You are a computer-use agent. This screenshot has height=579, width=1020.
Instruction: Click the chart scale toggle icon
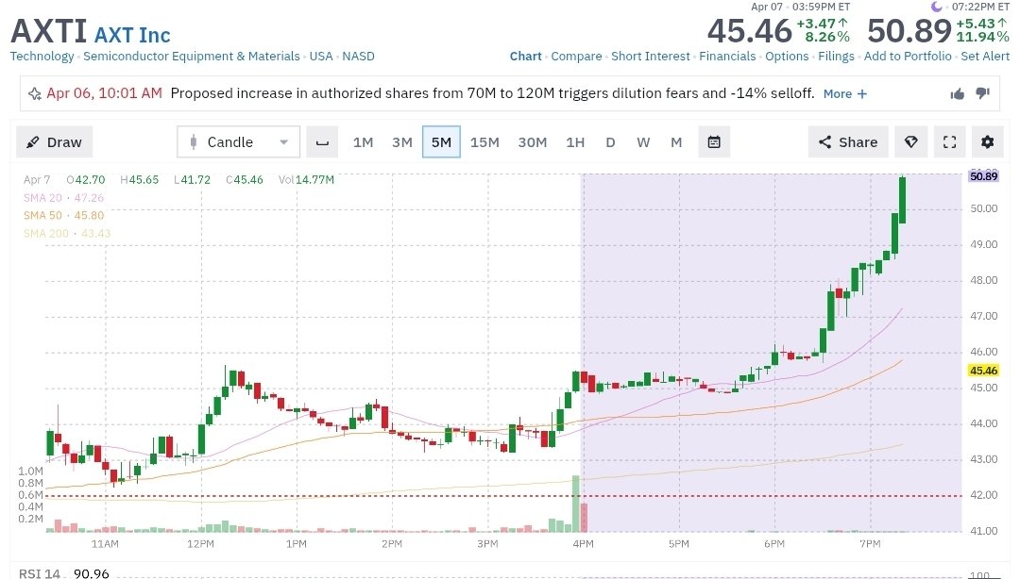(322, 142)
